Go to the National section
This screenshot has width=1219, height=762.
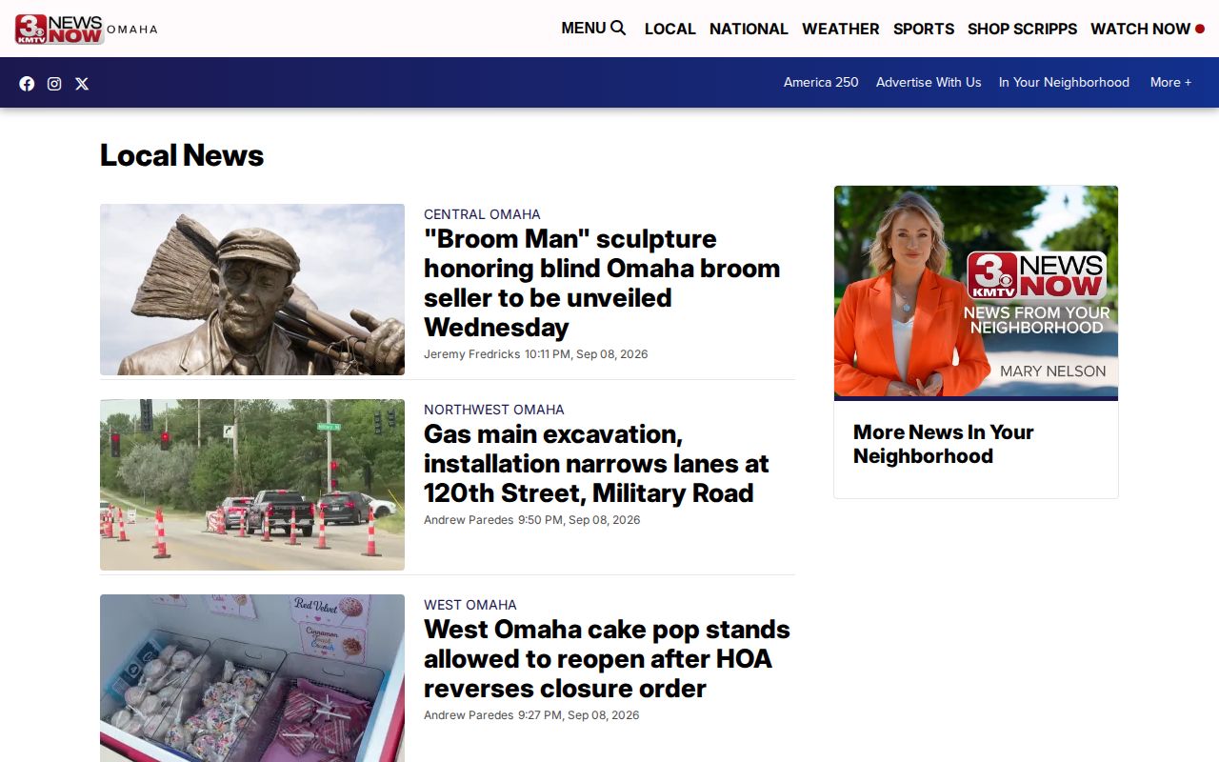coord(749,29)
